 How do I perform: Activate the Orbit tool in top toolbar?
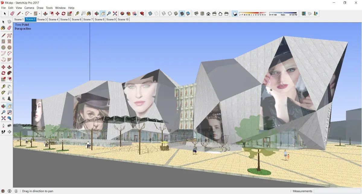tap(97, 14)
